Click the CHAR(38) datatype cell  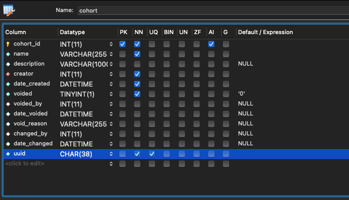pos(76,154)
